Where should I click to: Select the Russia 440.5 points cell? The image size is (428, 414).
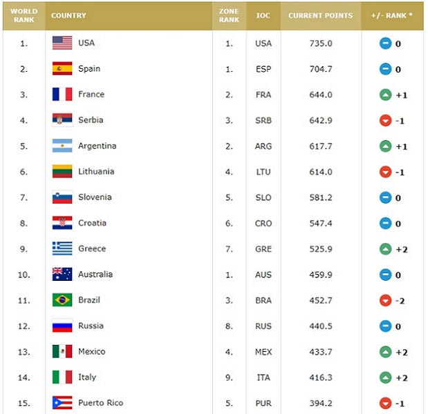(x=321, y=326)
